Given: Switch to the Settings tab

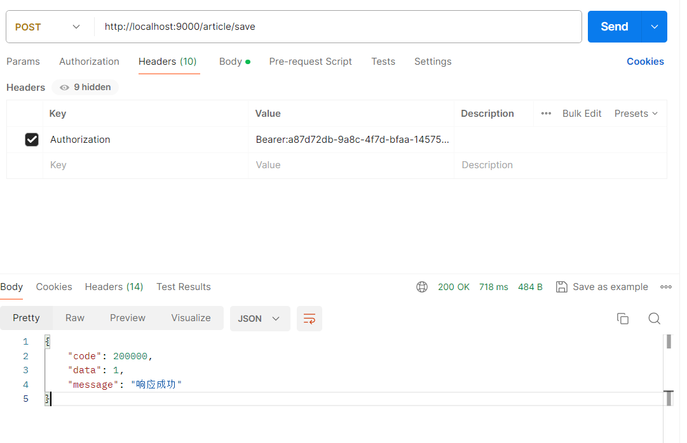Looking at the screenshot, I should [x=433, y=62].
